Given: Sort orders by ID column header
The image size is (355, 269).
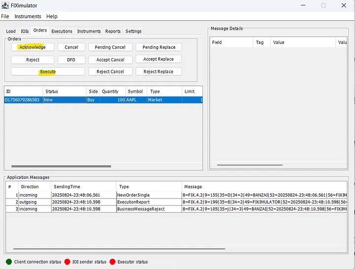Looking at the screenshot, I should (x=24, y=92).
